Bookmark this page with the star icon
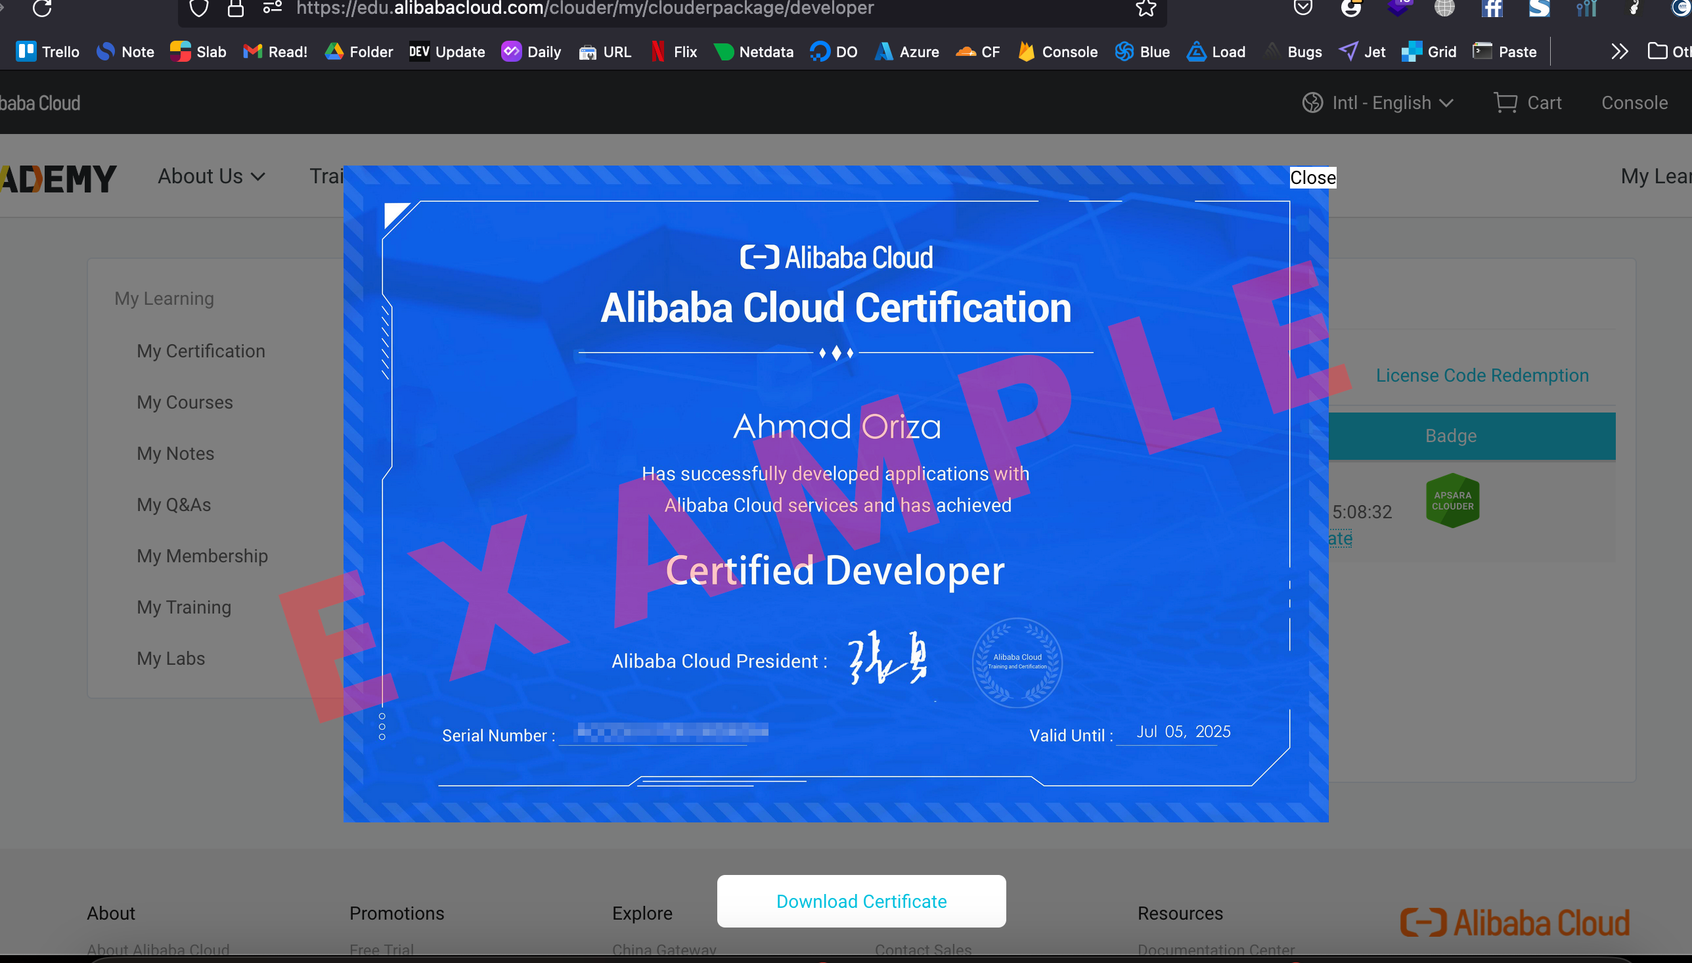The image size is (1692, 963). tap(1146, 8)
